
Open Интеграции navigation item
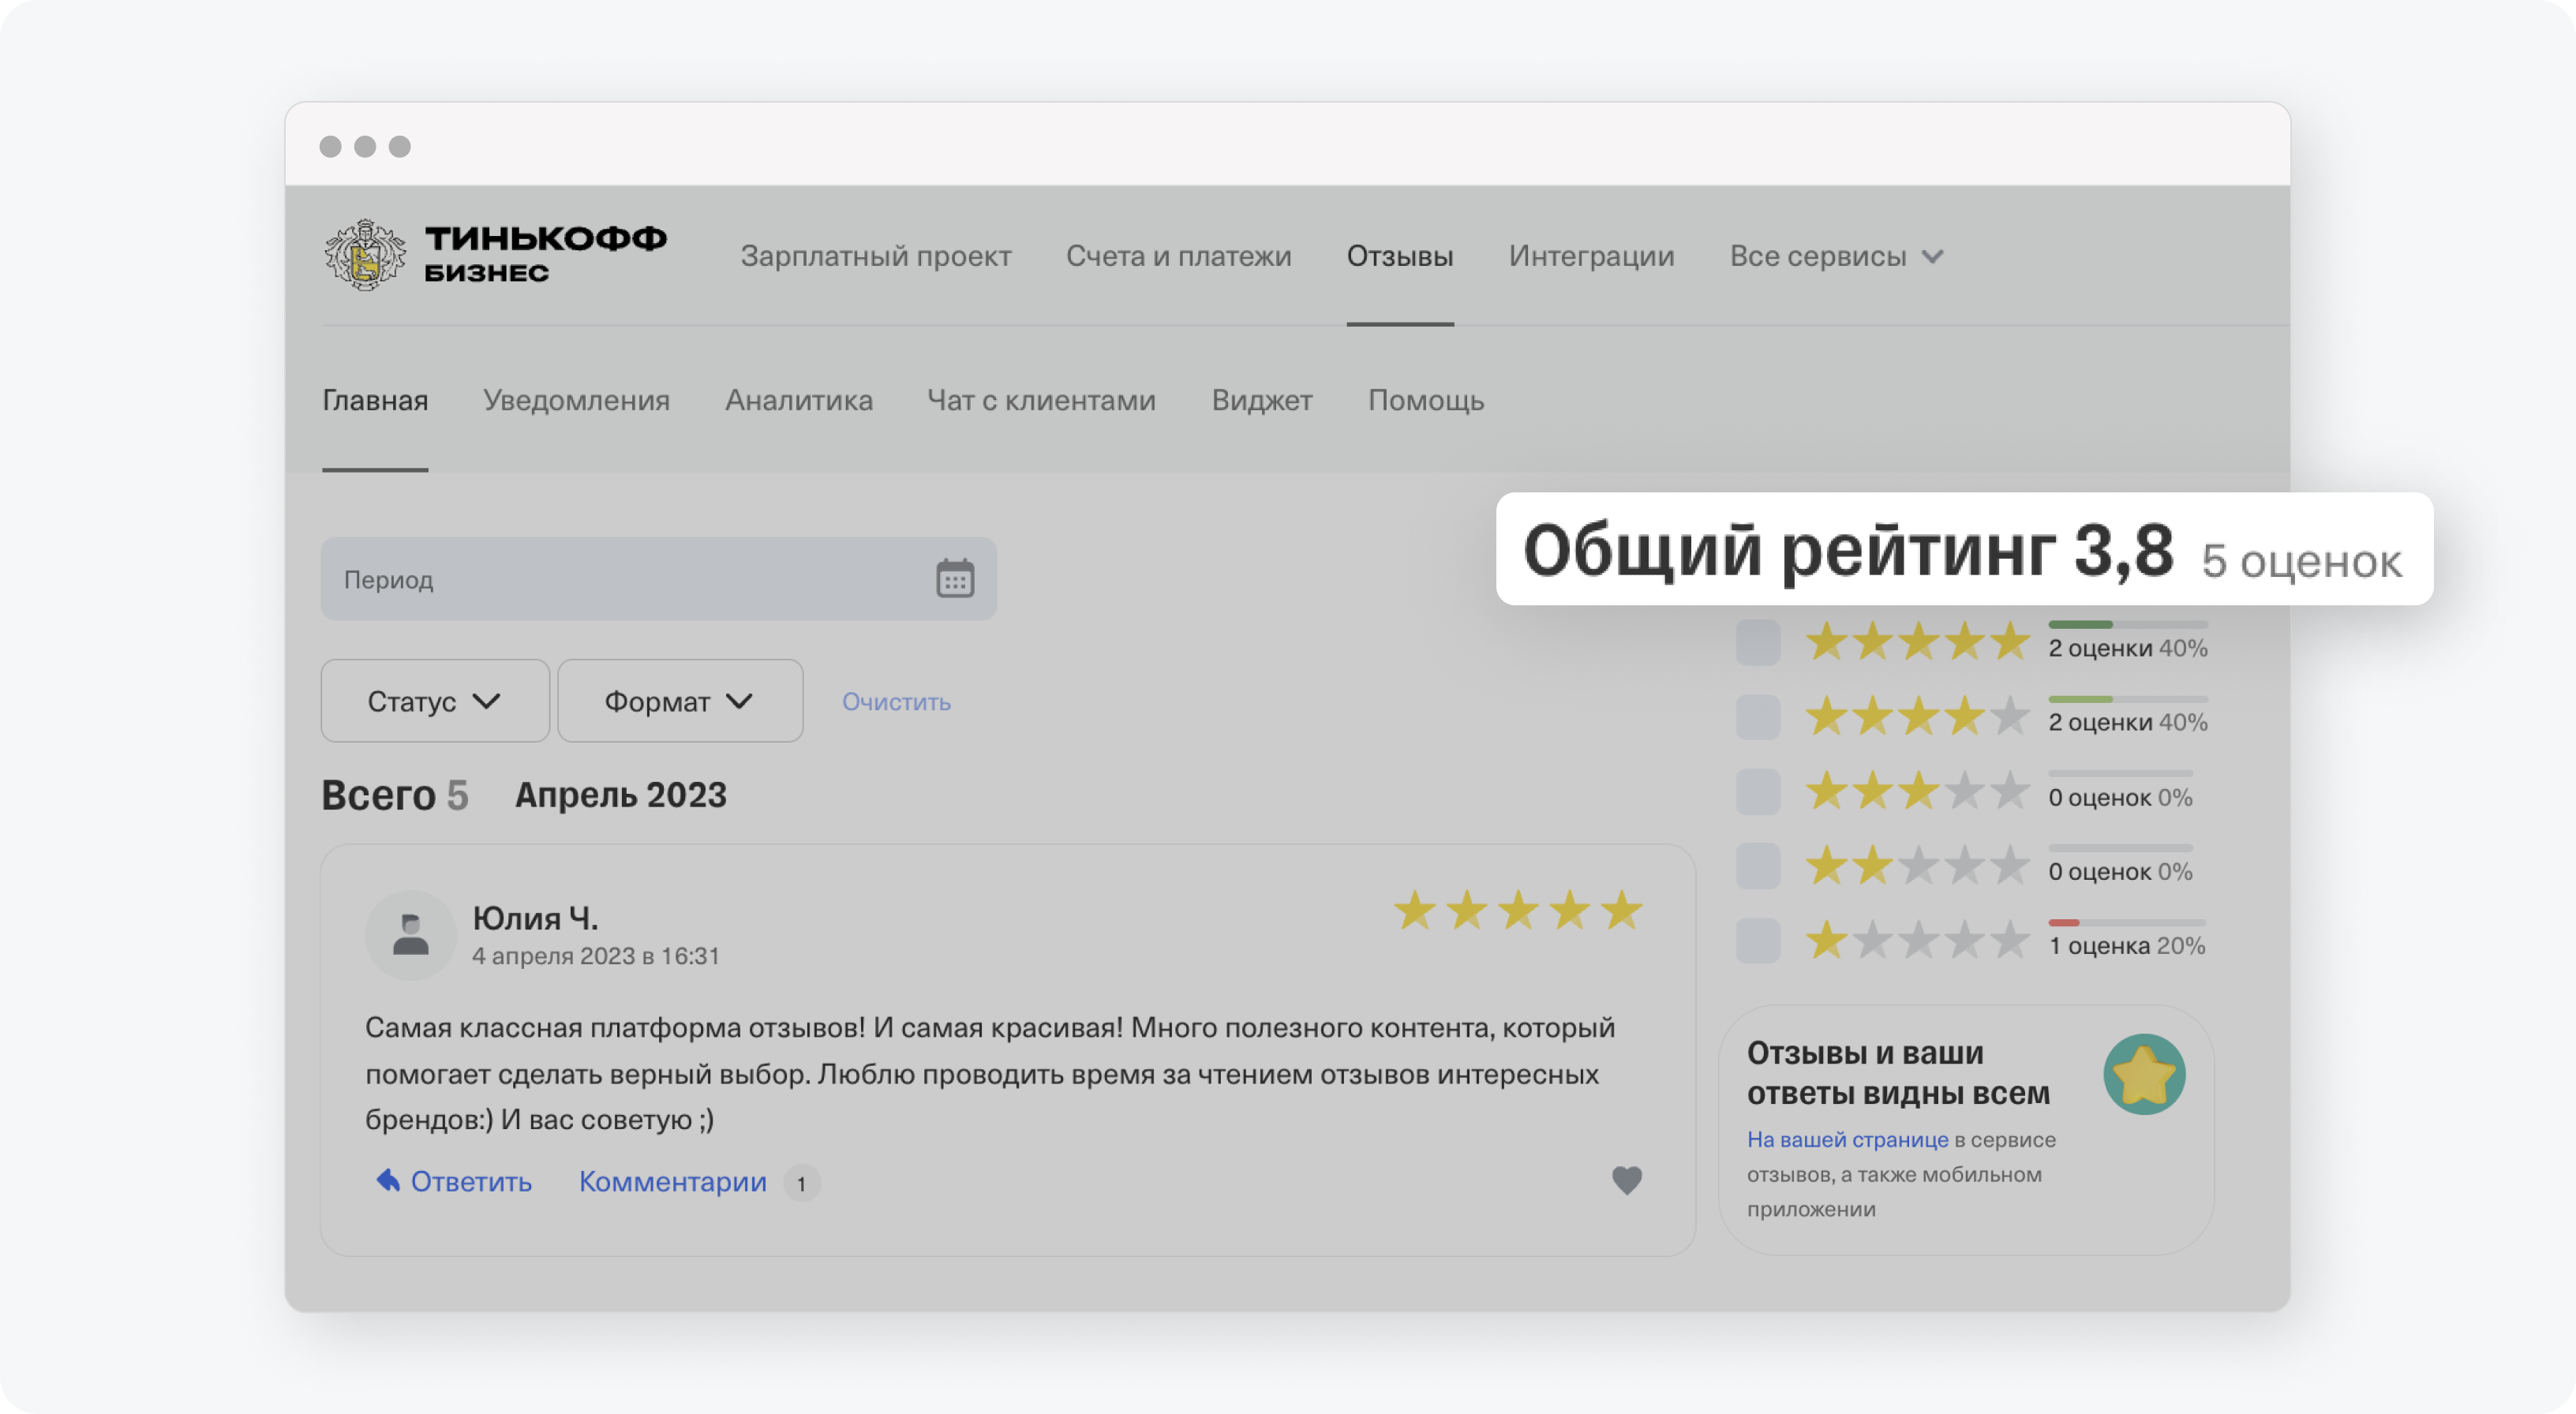click(x=1591, y=256)
